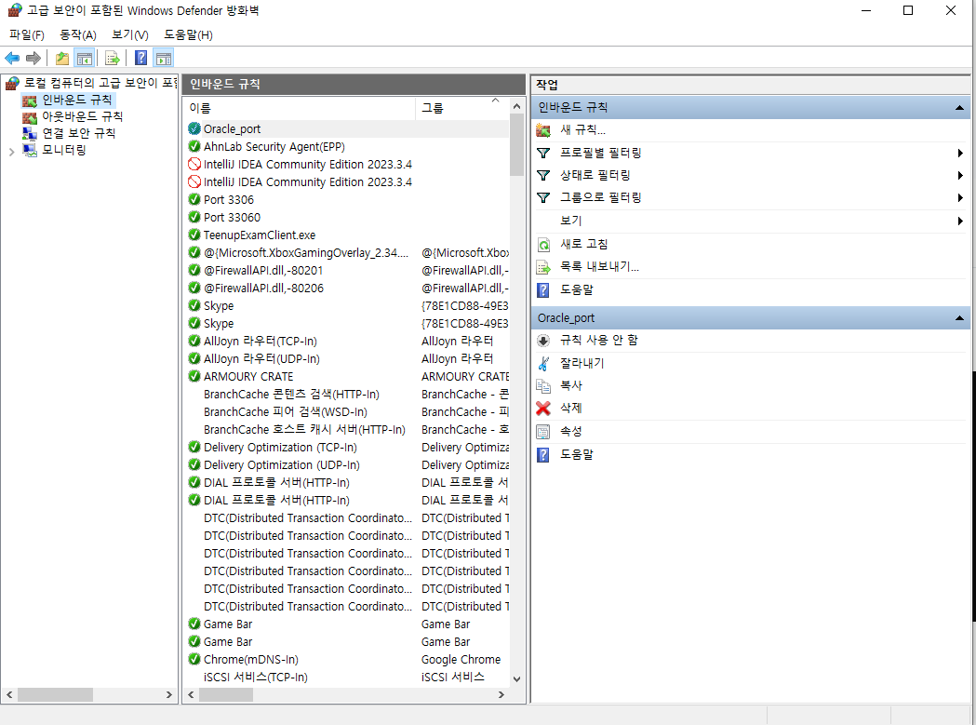Open the 그룹으로 필터링 submenu arrow

point(960,198)
